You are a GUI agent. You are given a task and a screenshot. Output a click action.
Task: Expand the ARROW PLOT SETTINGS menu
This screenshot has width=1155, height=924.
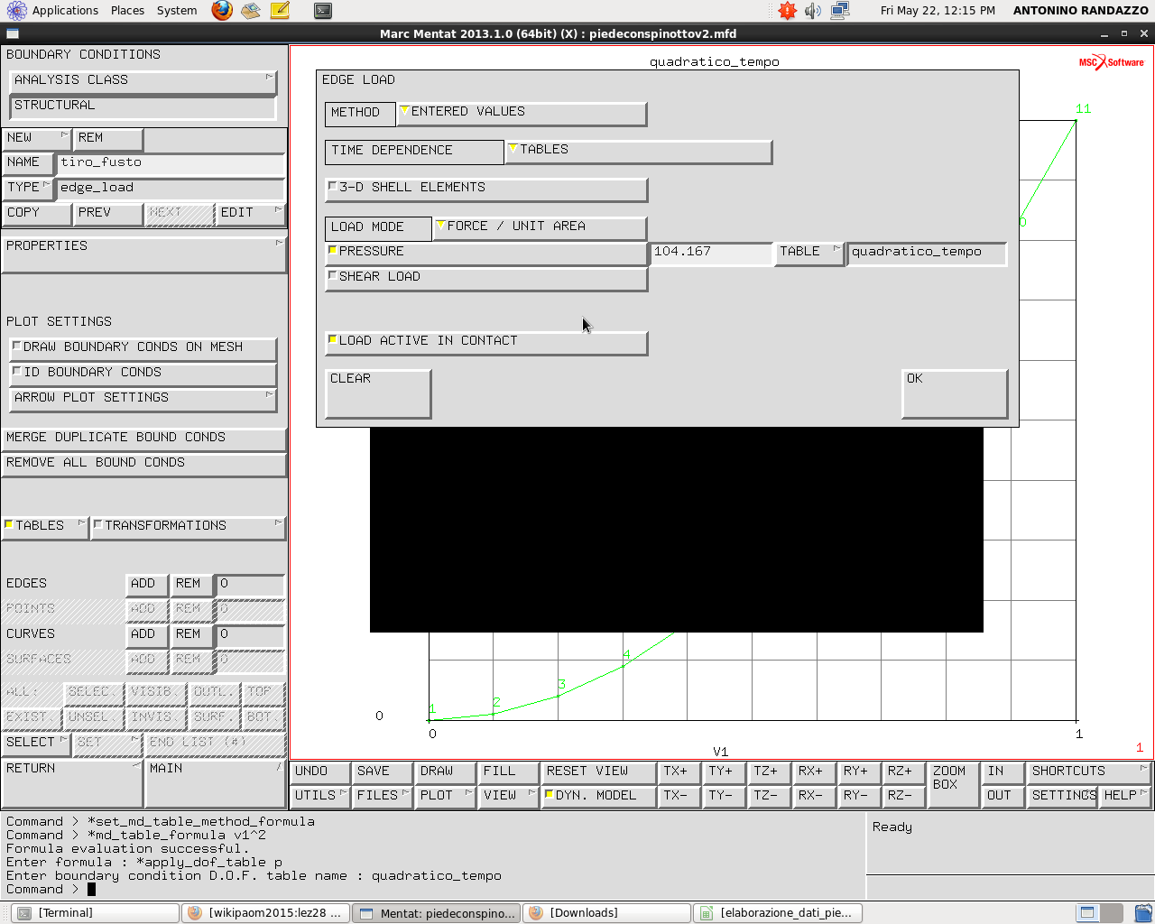143,399
